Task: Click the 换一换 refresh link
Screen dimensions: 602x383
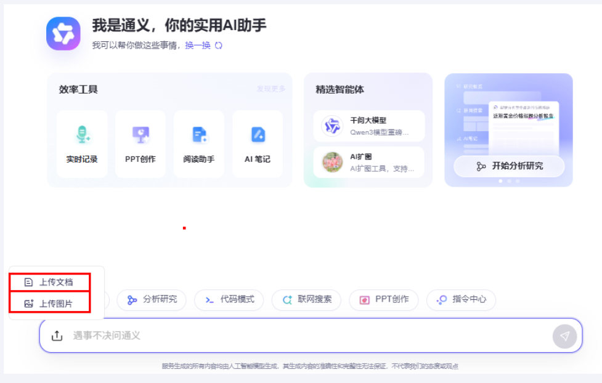Action: point(198,46)
